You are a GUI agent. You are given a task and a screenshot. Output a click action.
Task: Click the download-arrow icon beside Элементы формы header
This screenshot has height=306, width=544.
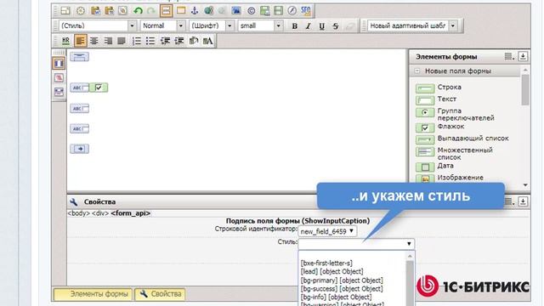pyautogui.click(x=523, y=56)
